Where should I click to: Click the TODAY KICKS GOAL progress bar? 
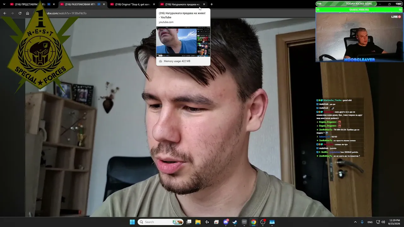point(359,4)
